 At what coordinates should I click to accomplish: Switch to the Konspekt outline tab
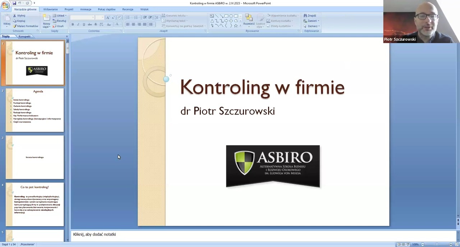coord(24,36)
